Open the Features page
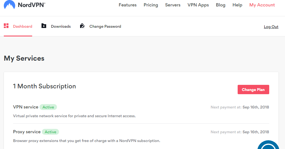 point(127,5)
